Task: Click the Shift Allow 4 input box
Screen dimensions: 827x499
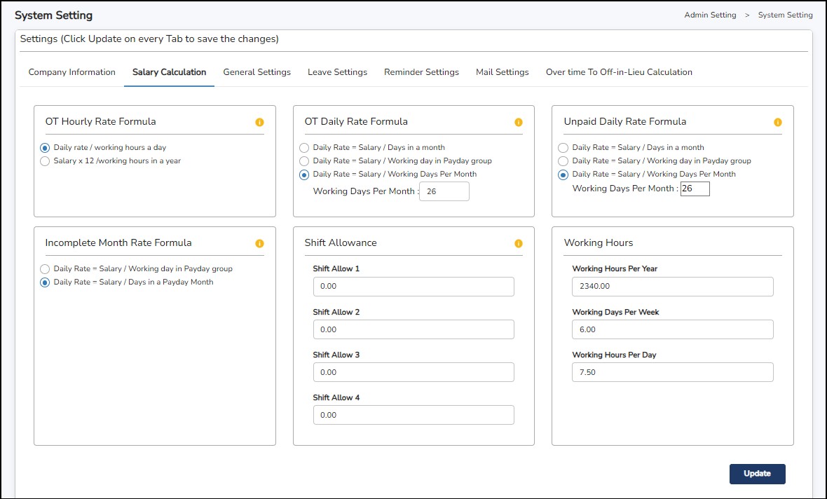Action: click(x=413, y=415)
